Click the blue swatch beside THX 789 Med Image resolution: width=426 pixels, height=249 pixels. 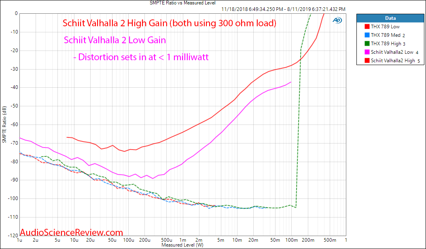[367, 35]
